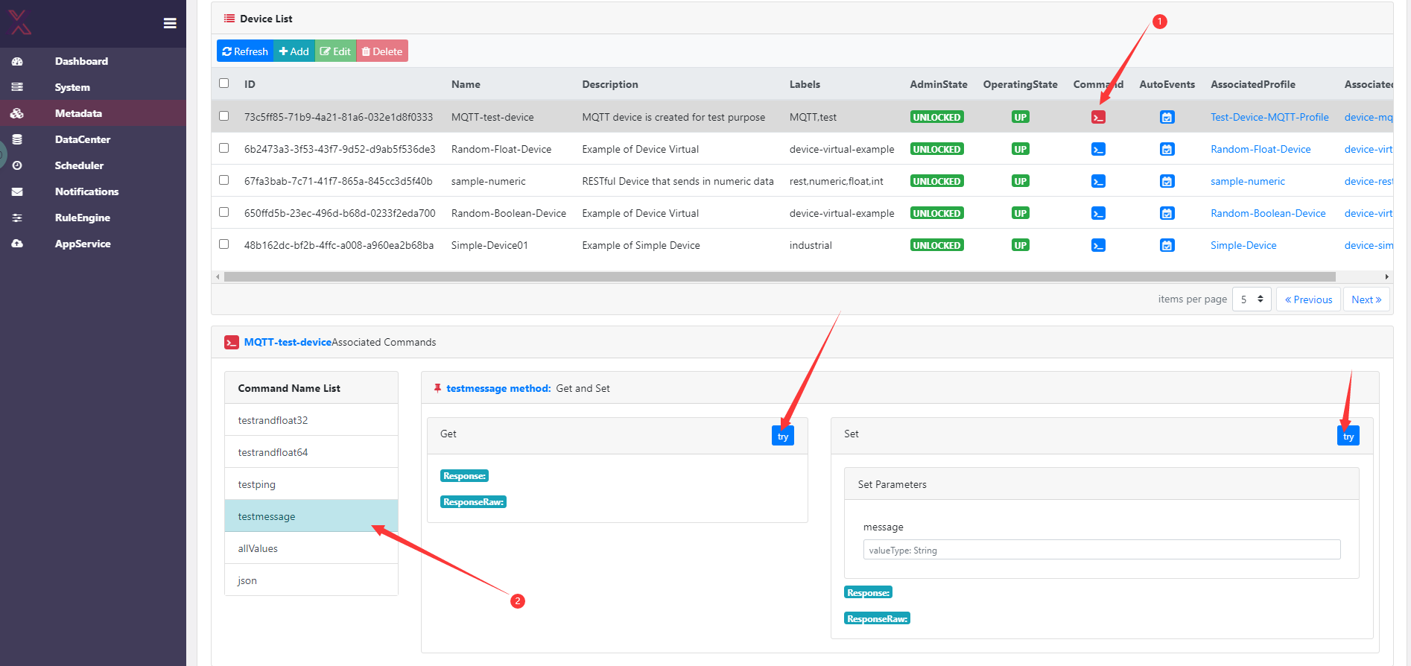Click the Scheduler clock icon
Image resolution: width=1411 pixels, height=666 pixels.
(17, 165)
